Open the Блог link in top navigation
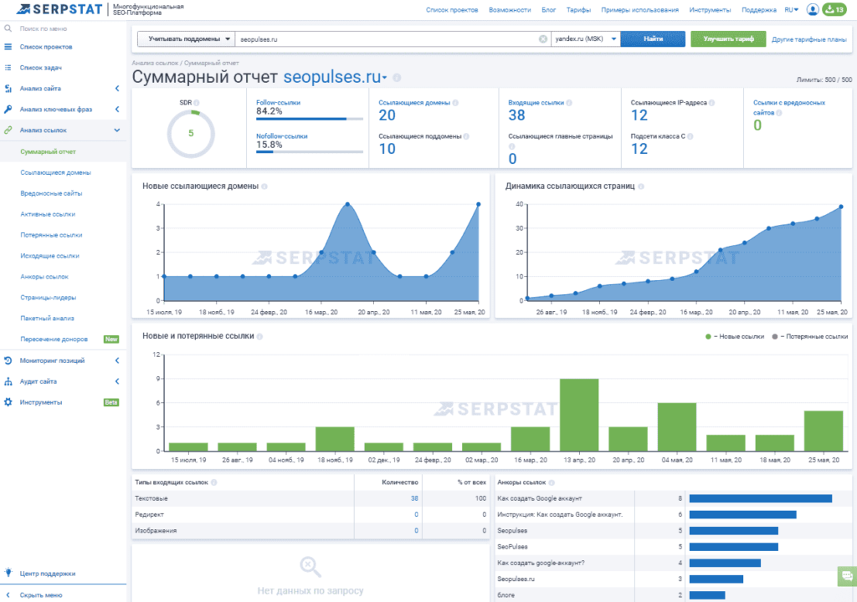This screenshot has height=602, width=857. (x=549, y=10)
